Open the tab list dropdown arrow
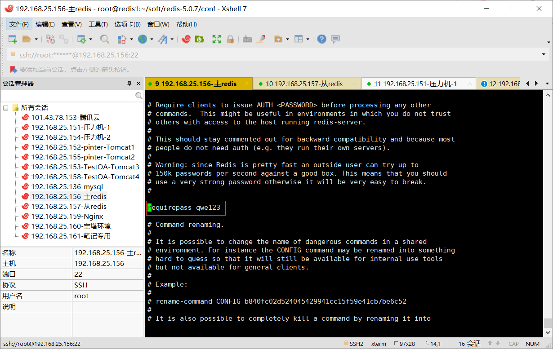Image resolution: width=553 pixels, height=349 pixels. (547, 84)
